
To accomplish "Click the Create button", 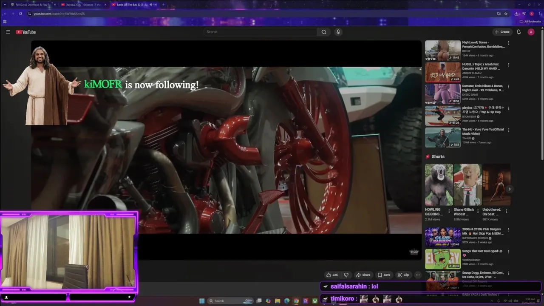I will pyautogui.click(x=502, y=32).
